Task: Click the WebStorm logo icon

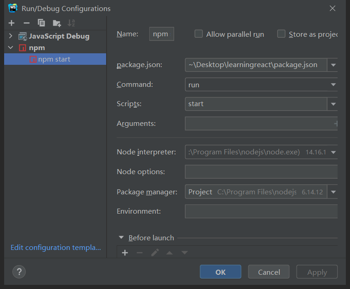Action: coord(13,8)
